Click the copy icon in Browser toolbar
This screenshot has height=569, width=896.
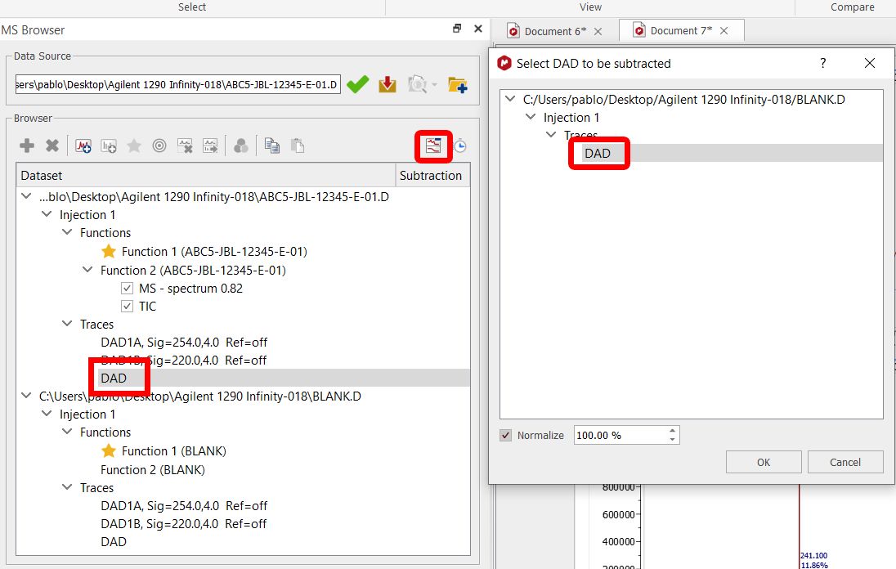point(272,146)
